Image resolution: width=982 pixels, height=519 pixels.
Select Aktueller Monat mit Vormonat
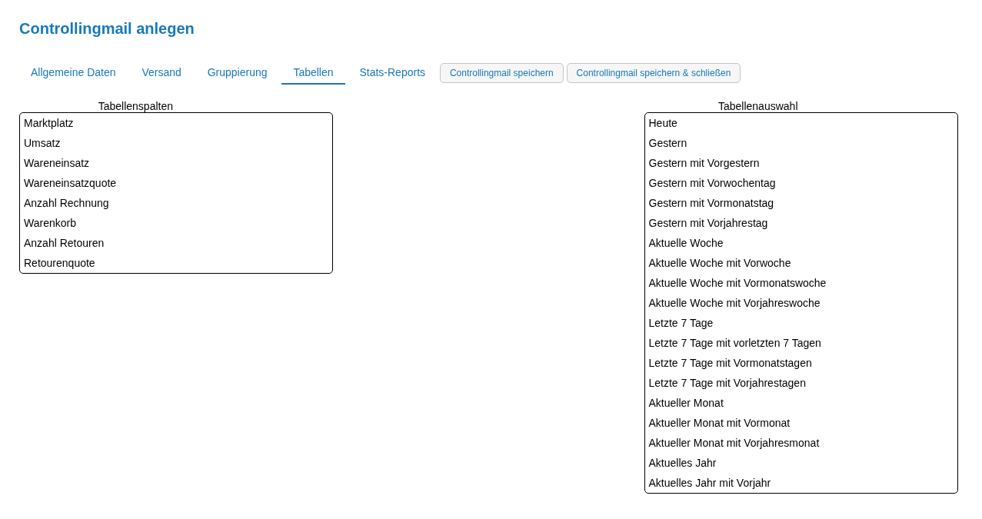[x=719, y=423]
